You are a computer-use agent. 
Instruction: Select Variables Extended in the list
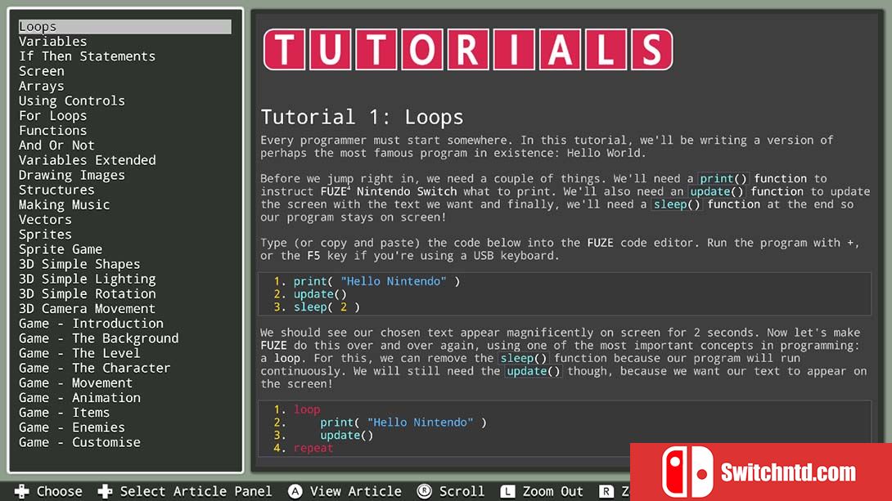click(87, 160)
